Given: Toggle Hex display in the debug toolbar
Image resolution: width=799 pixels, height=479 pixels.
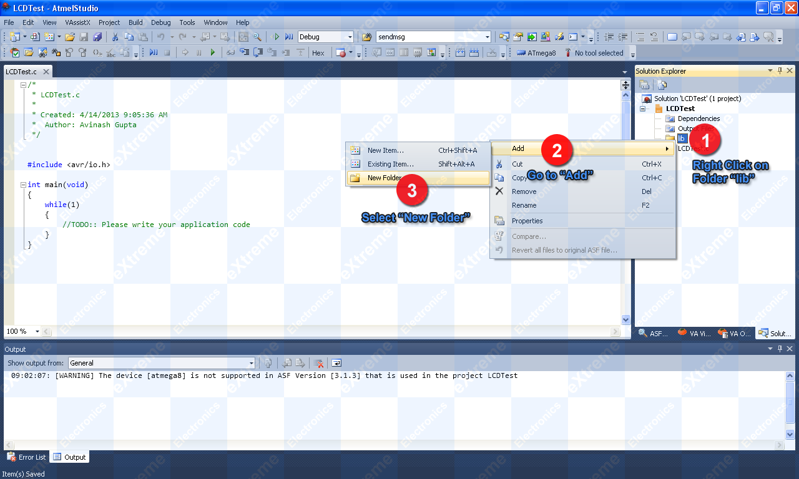Looking at the screenshot, I should coord(318,53).
